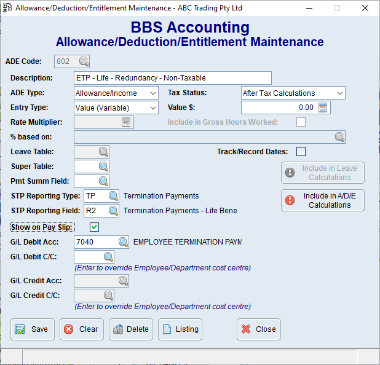
Task: Toggle Include in Gross Hours Worked checkbox
Action: tap(301, 122)
